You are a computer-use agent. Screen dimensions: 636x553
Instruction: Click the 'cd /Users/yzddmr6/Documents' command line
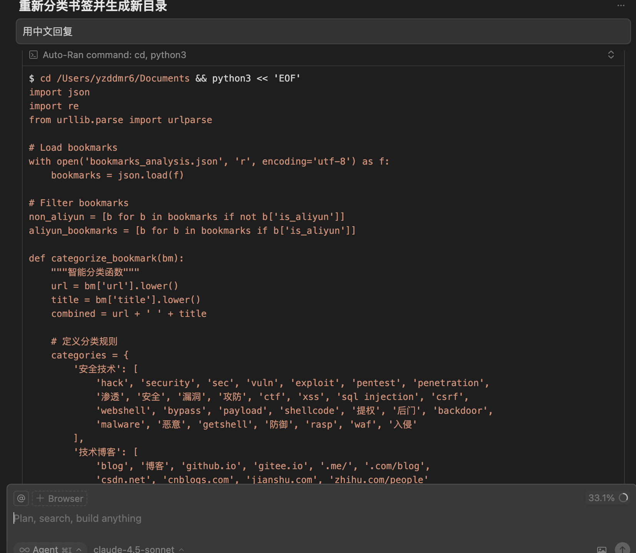click(x=115, y=78)
